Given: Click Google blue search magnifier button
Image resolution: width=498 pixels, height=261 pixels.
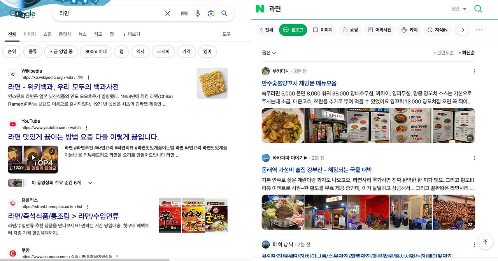Looking at the screenshot, I should (224, 14).
